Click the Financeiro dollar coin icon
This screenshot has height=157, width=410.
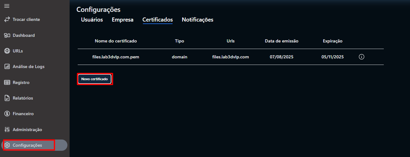7,114
